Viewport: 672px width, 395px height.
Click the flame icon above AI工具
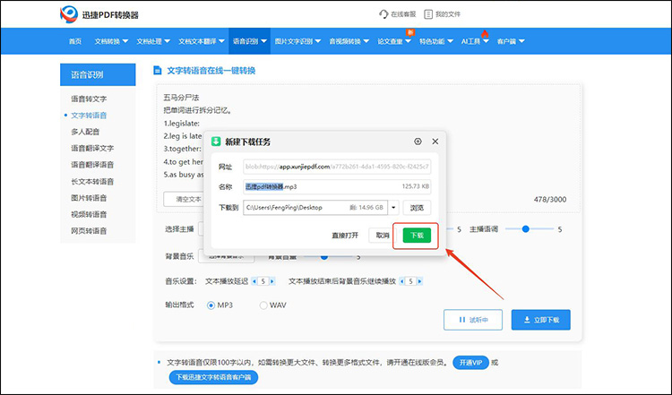click(x=485, y=33)
